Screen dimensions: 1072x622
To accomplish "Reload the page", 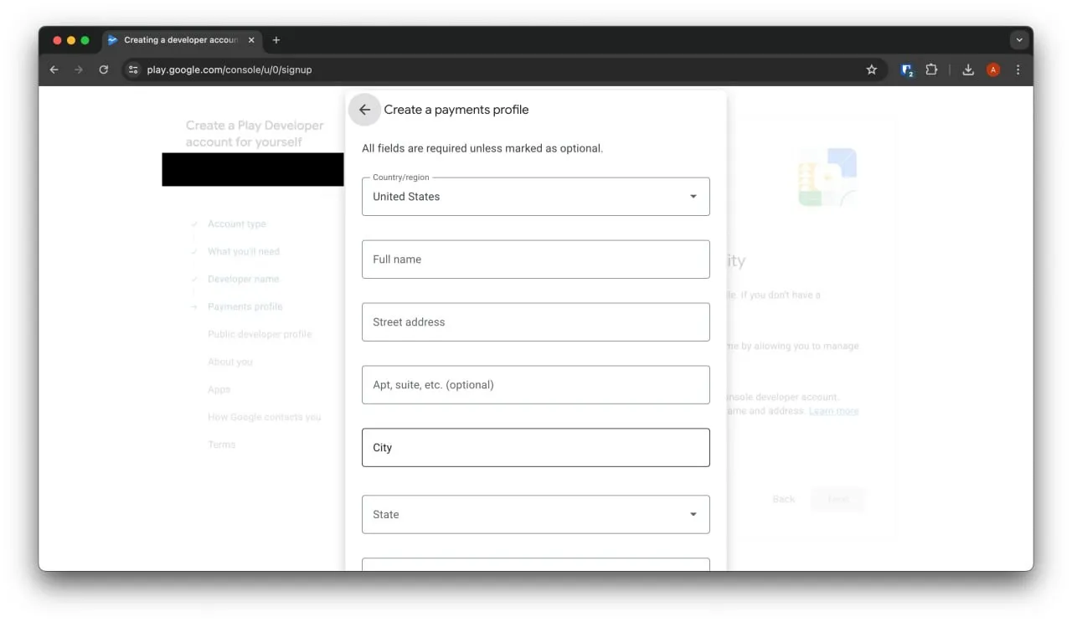I will coord(104,69).
